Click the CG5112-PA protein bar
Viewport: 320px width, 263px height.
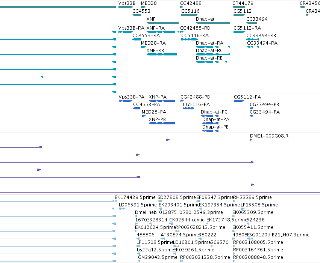point(239,101)
